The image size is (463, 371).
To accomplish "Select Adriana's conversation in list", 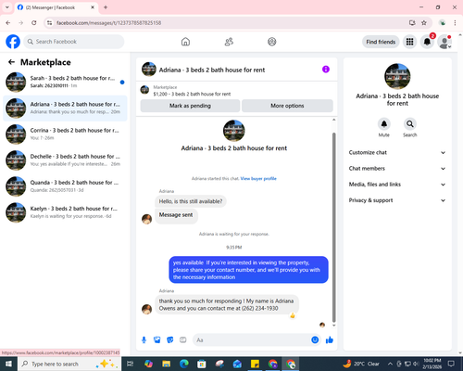I will (x=65, y=109).
